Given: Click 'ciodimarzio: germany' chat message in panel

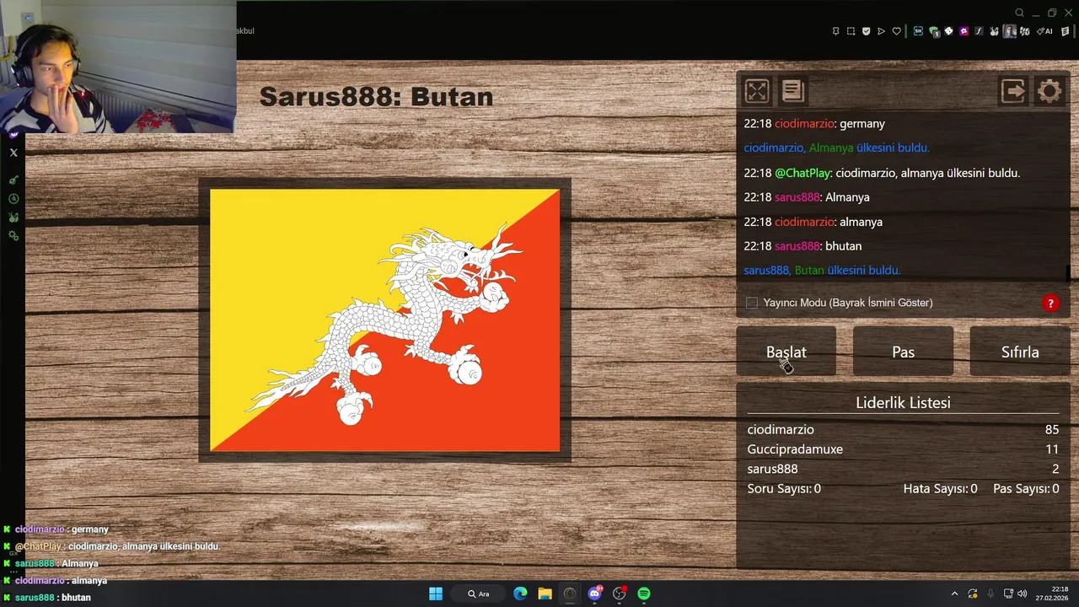Looking at the screenshot, I should click(x=814, y=124).
